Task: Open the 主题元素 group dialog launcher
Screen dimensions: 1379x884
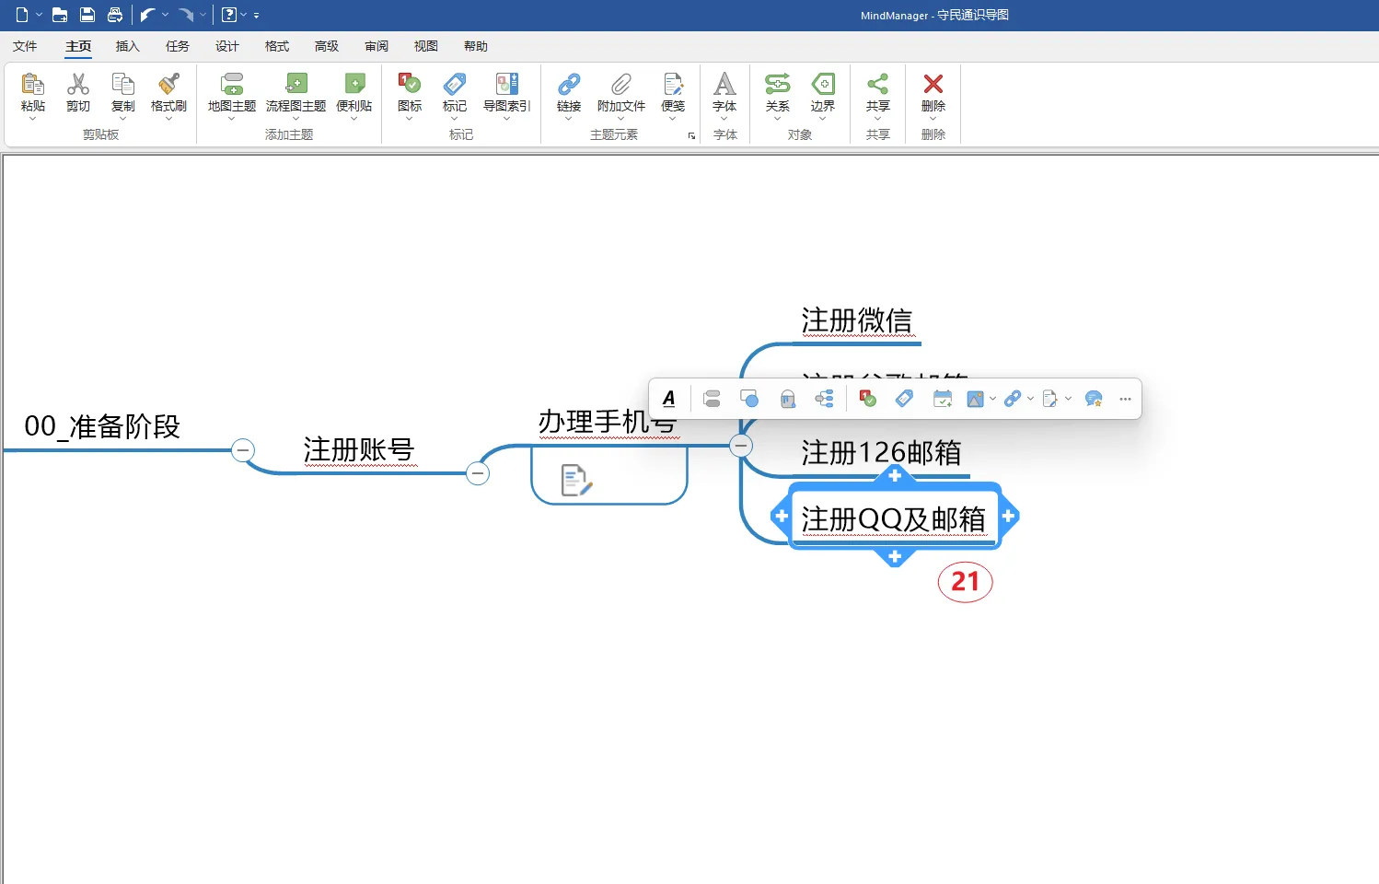Action: pyautogui.click(x=691, y=136)
